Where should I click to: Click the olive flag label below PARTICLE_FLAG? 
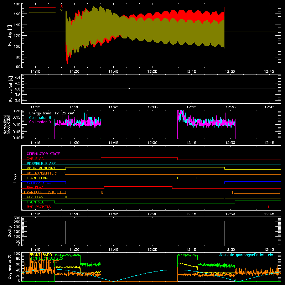point(35,197)
